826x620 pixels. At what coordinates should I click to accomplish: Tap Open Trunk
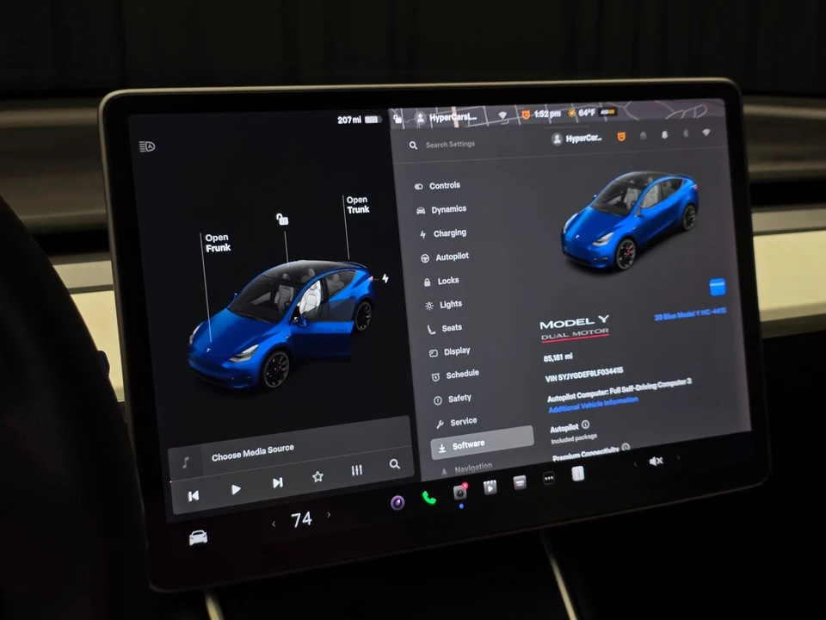coord(358,205)
